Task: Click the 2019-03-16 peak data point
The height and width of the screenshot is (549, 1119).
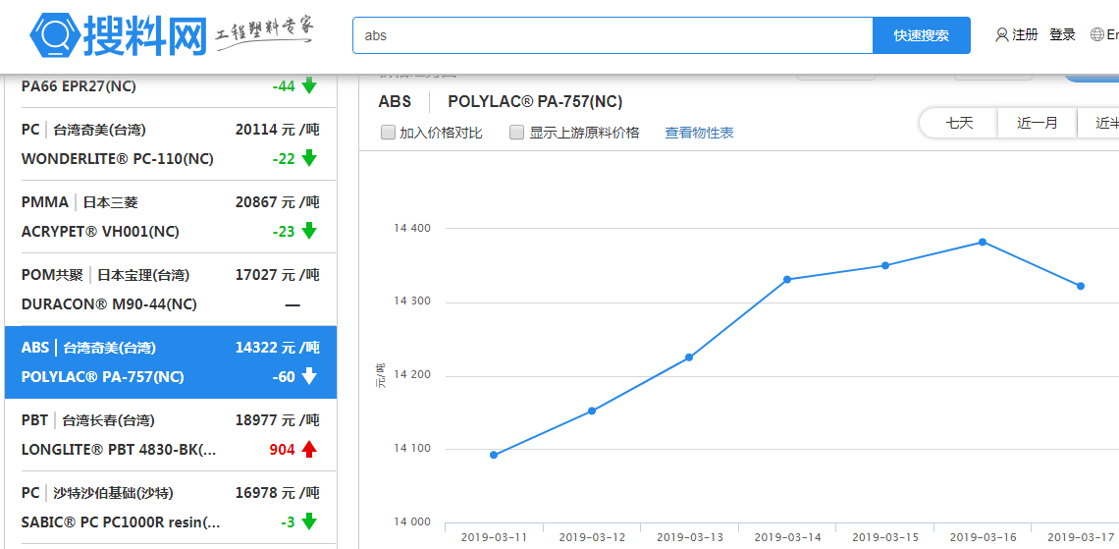Action: click(x=983, y=242)
